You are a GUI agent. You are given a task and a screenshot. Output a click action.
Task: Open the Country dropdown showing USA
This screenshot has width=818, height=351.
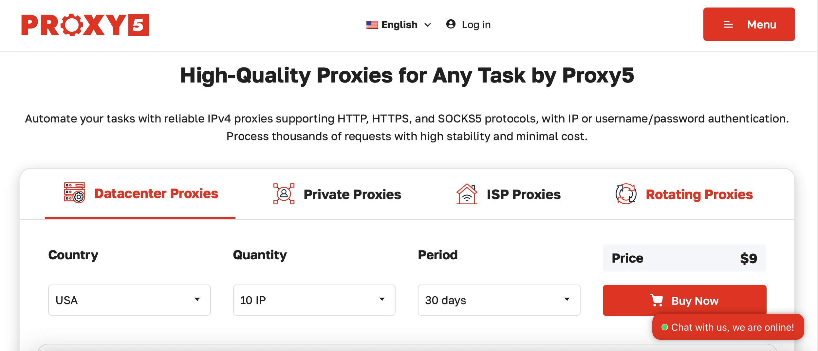pos(129,300)
